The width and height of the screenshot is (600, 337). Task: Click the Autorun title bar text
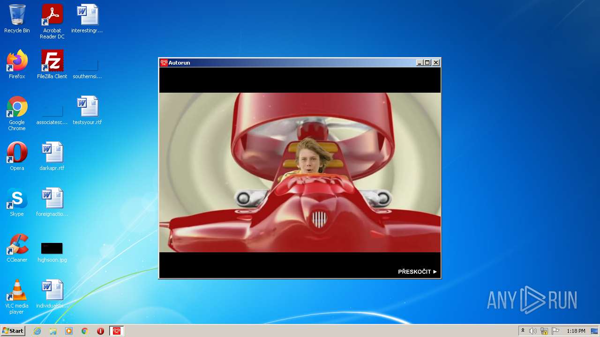click(179, 63)
